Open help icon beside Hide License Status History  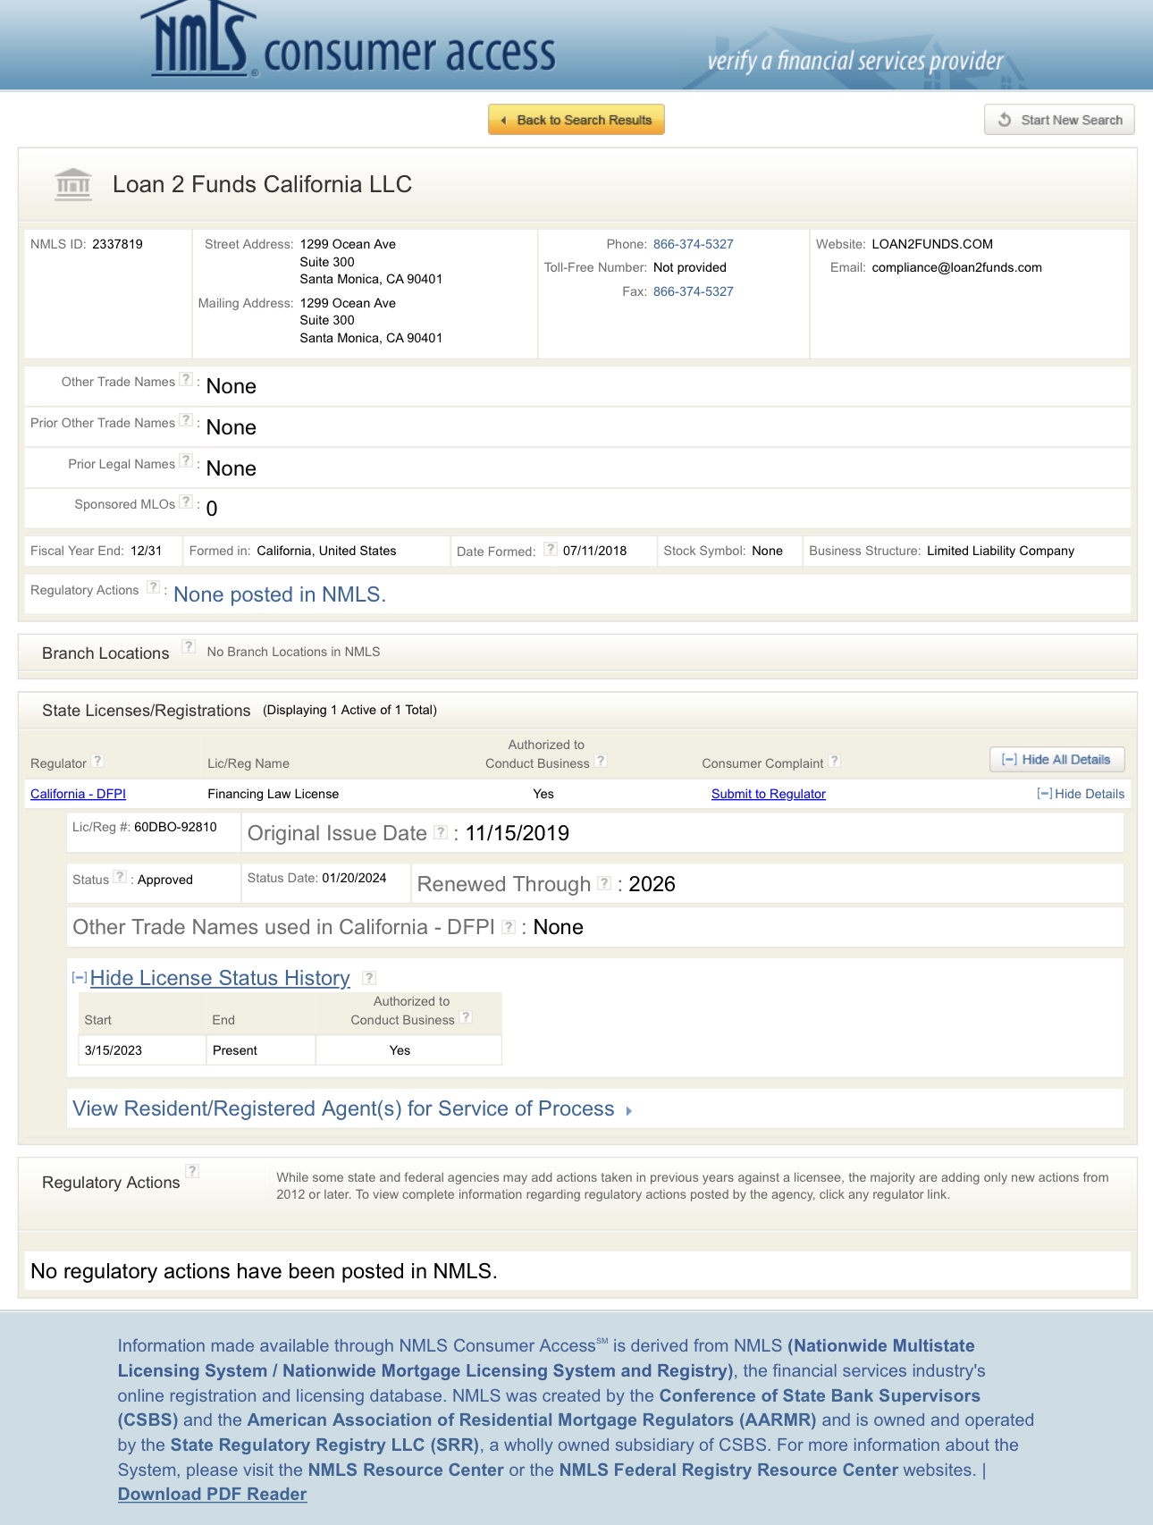[369, 978]
